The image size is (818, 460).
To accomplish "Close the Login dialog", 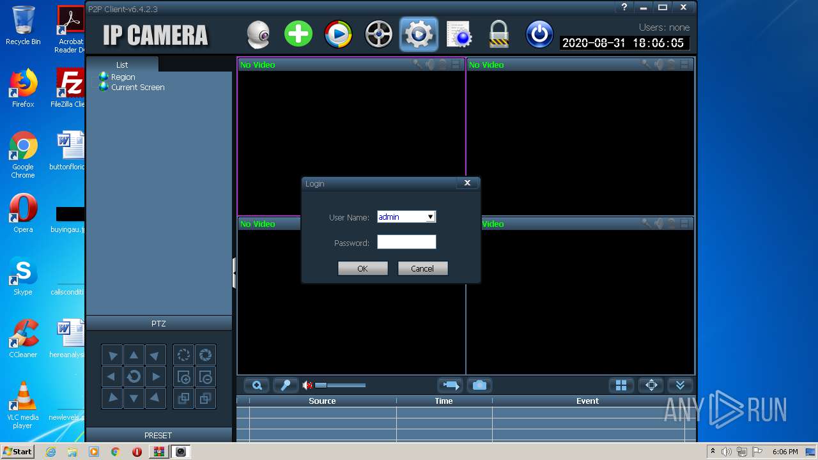I will (x=467, y=183).
